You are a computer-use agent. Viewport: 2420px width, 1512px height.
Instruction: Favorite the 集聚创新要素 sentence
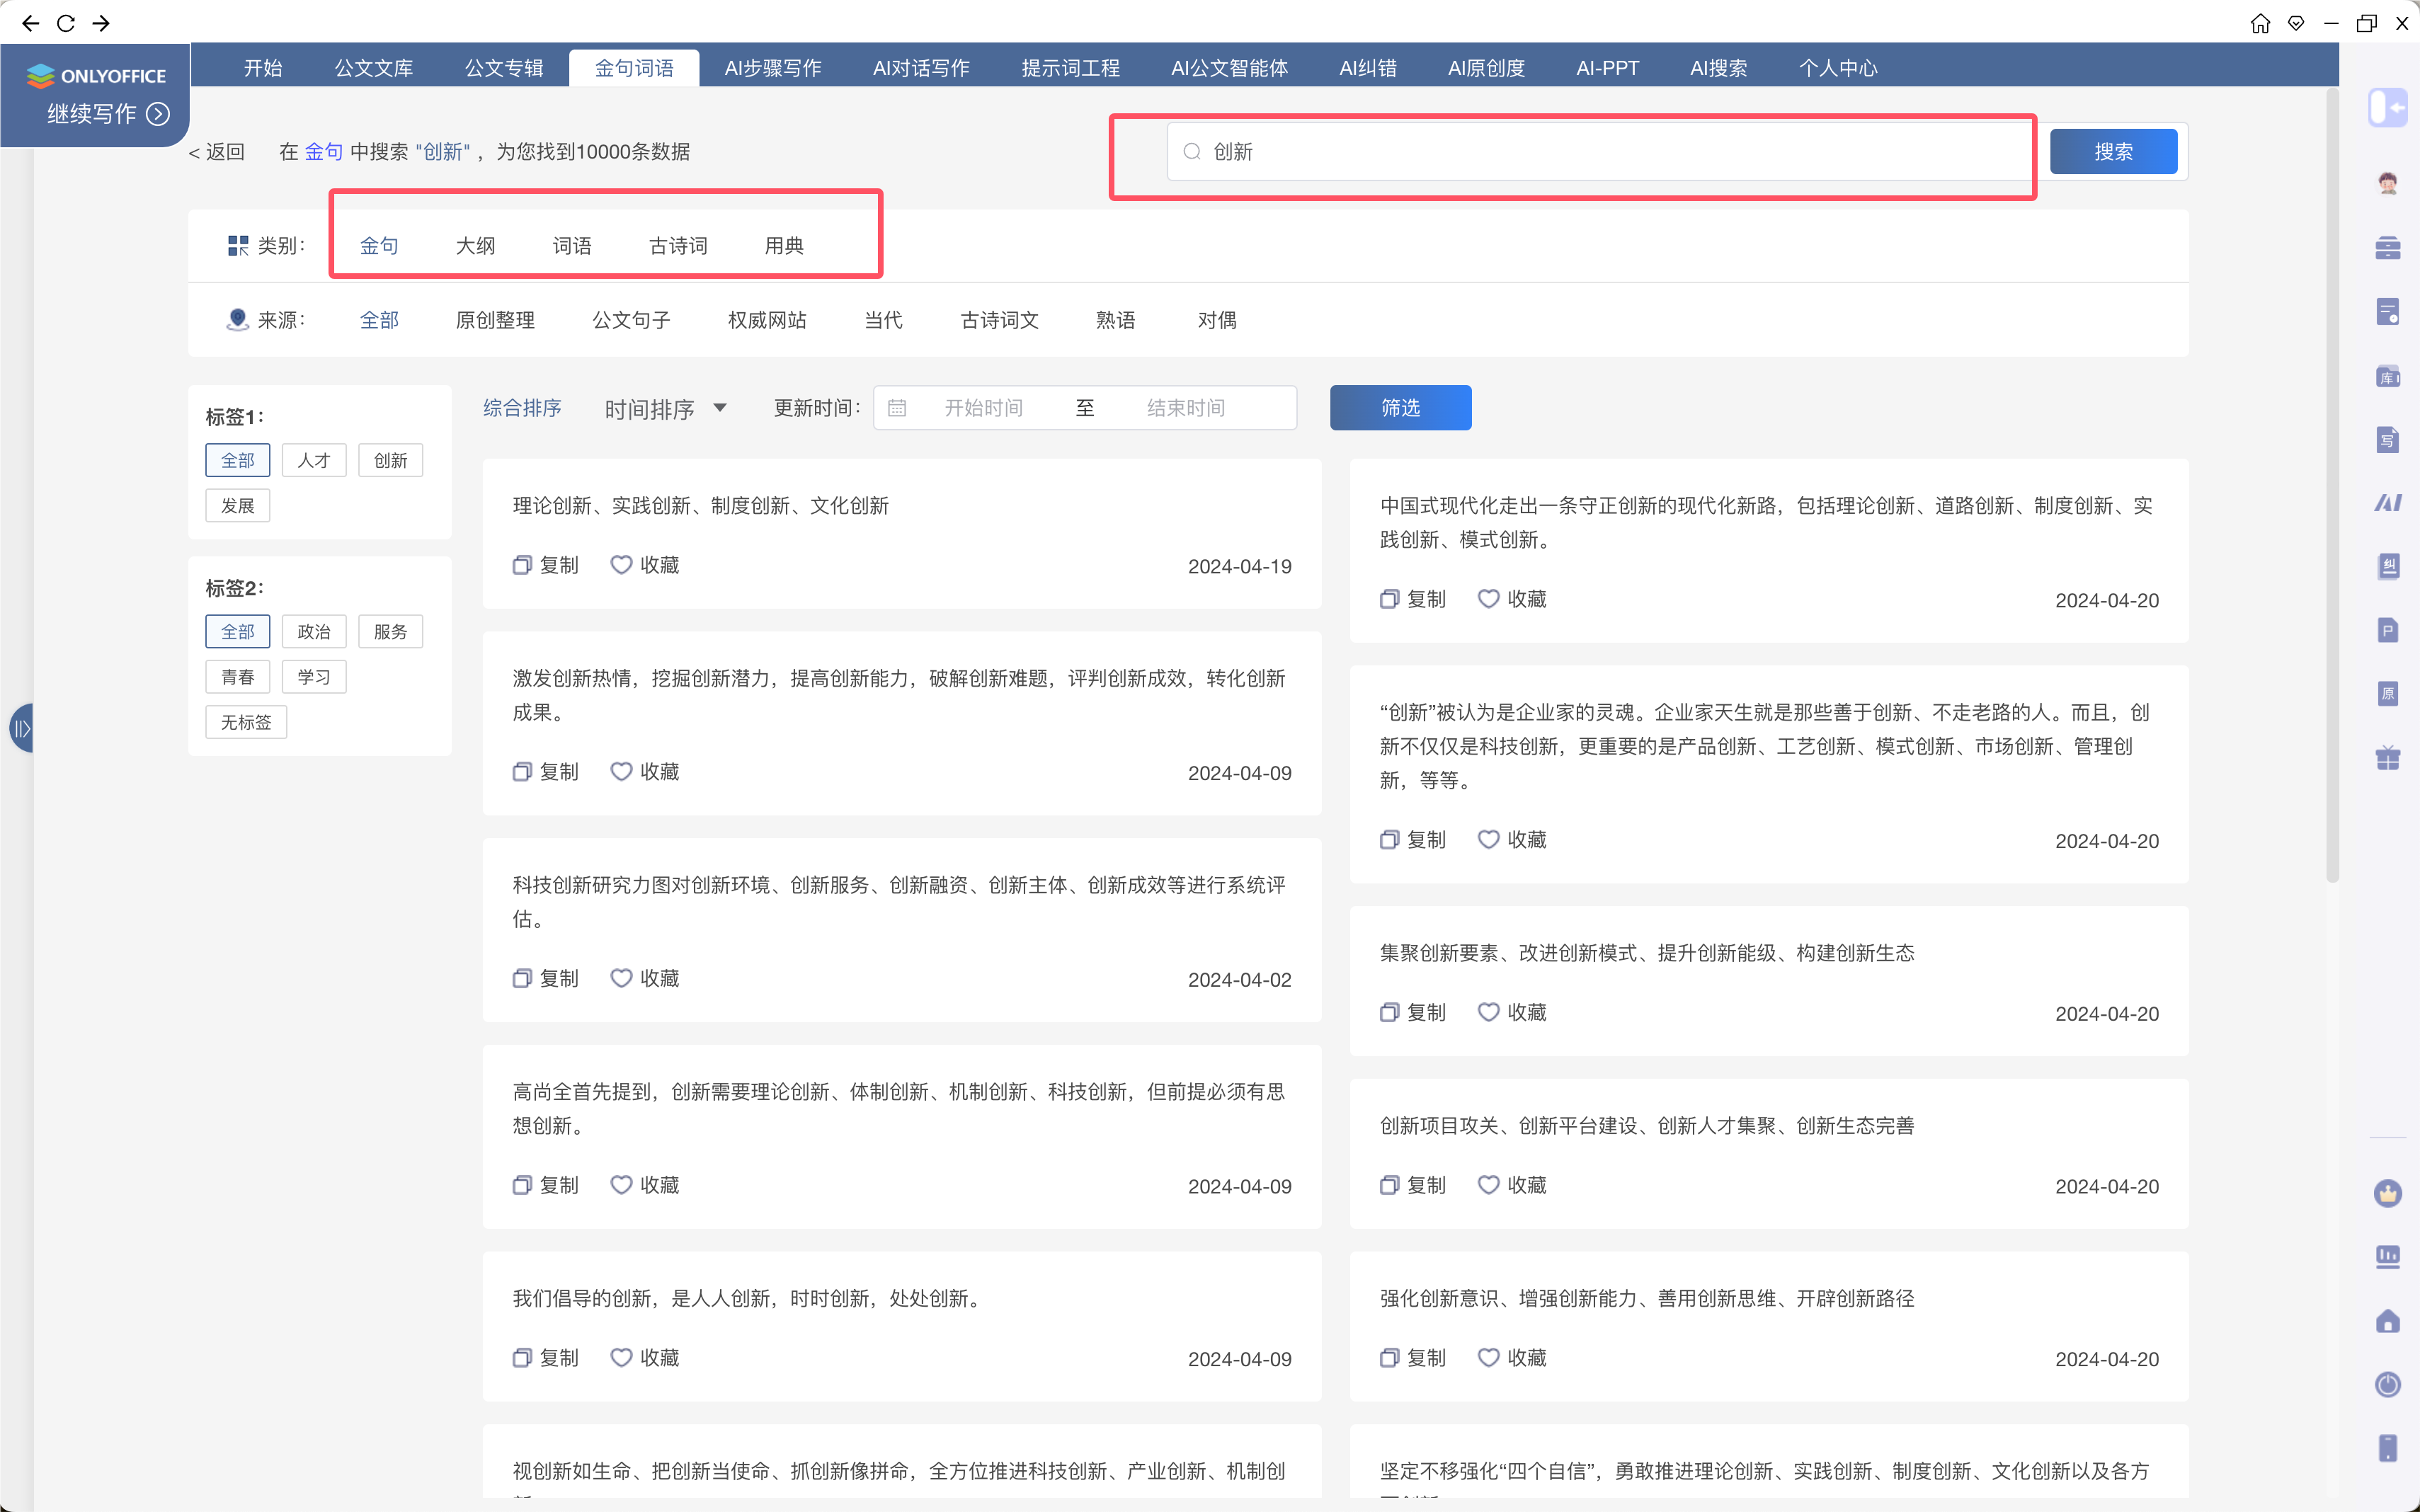[1512, 1012]
